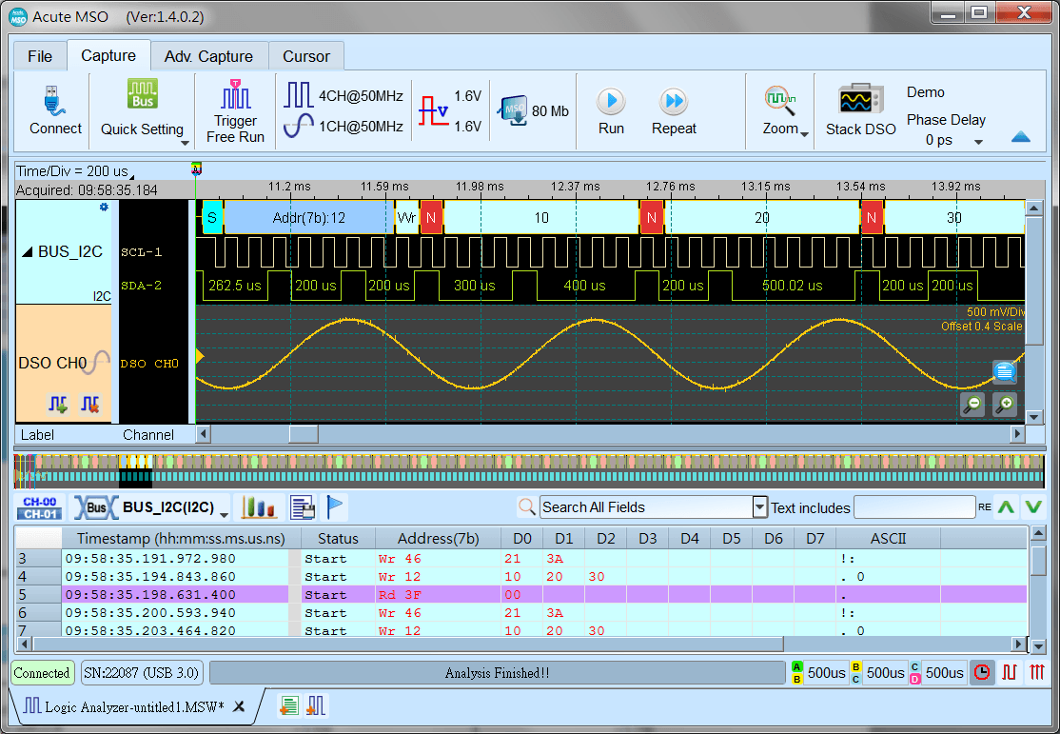Switch to the Adv. Capture tab
Screen dimensions: 1060x734
click(209, 56)
